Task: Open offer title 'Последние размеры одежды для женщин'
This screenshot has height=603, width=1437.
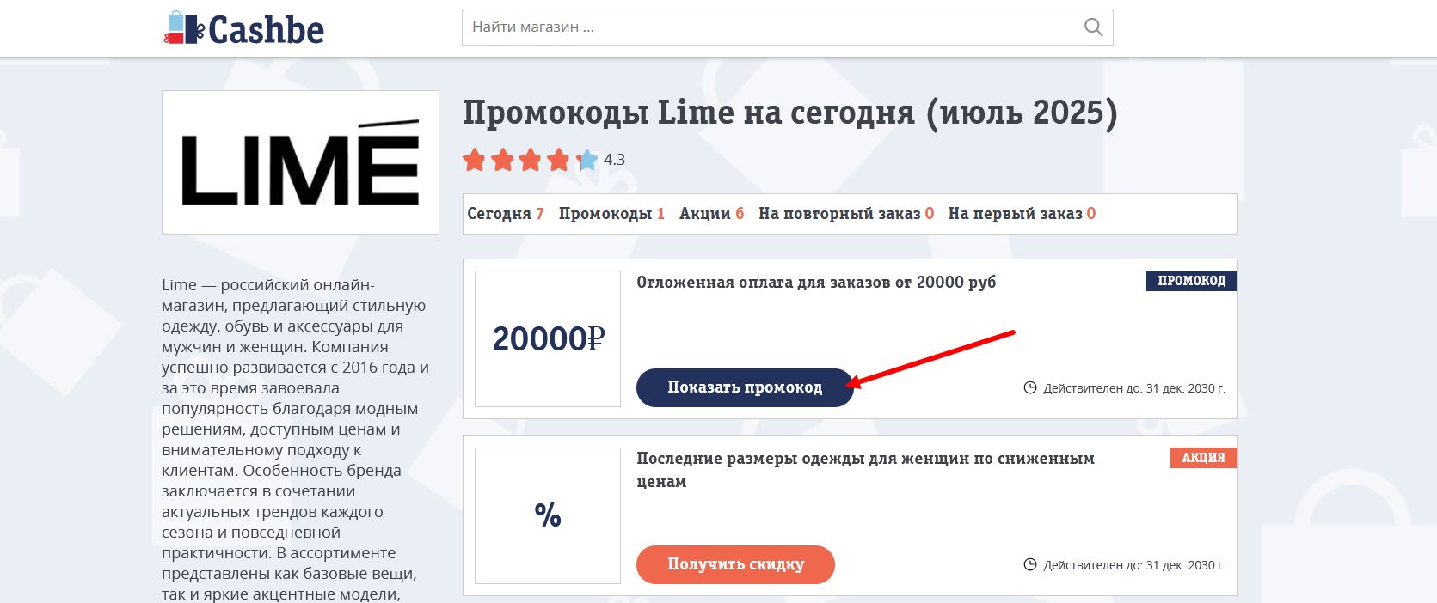Action: (x=865, y=470)
